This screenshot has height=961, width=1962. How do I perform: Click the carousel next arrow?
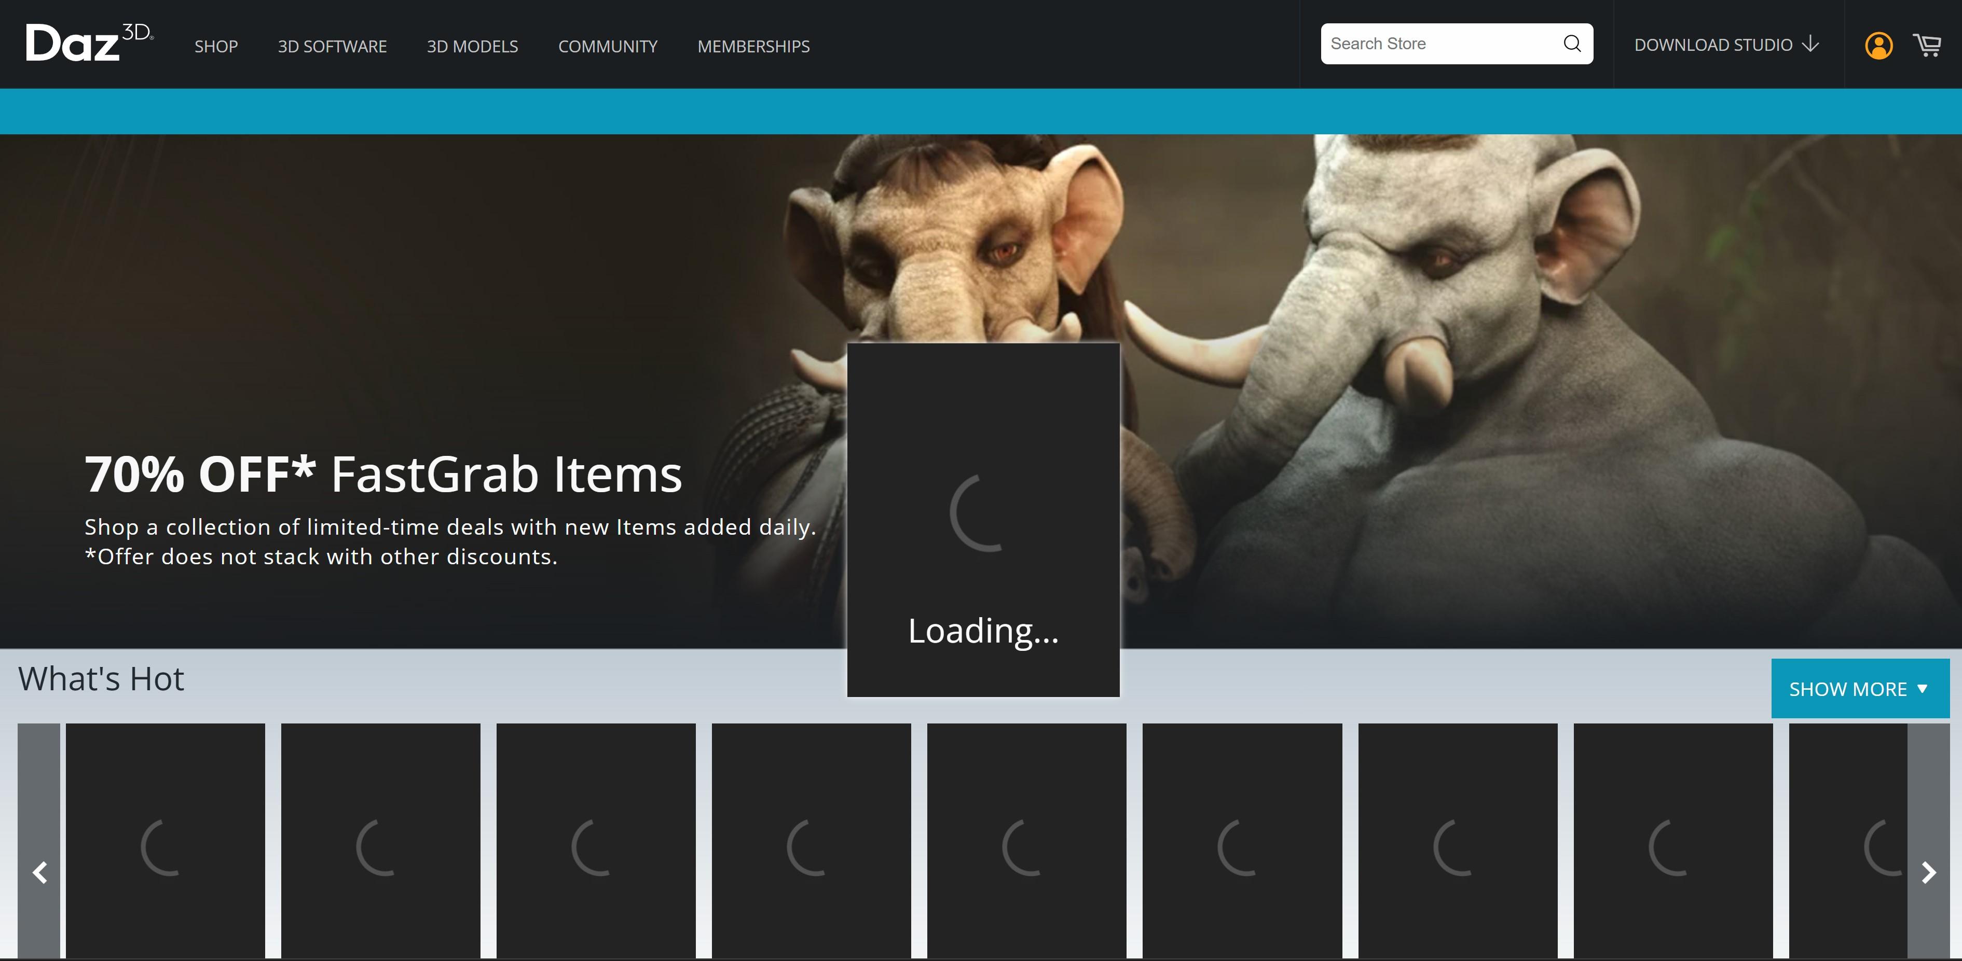pyautogui.click(x=1928, y=872)
